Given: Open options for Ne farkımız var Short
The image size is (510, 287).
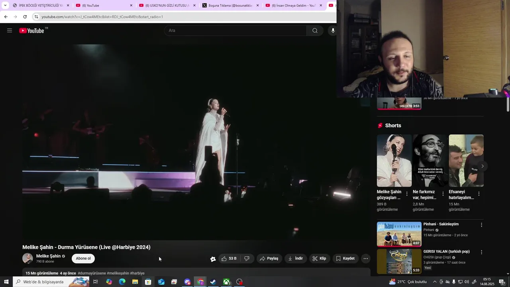Looking at the screenshot, I should pos(443,194).
